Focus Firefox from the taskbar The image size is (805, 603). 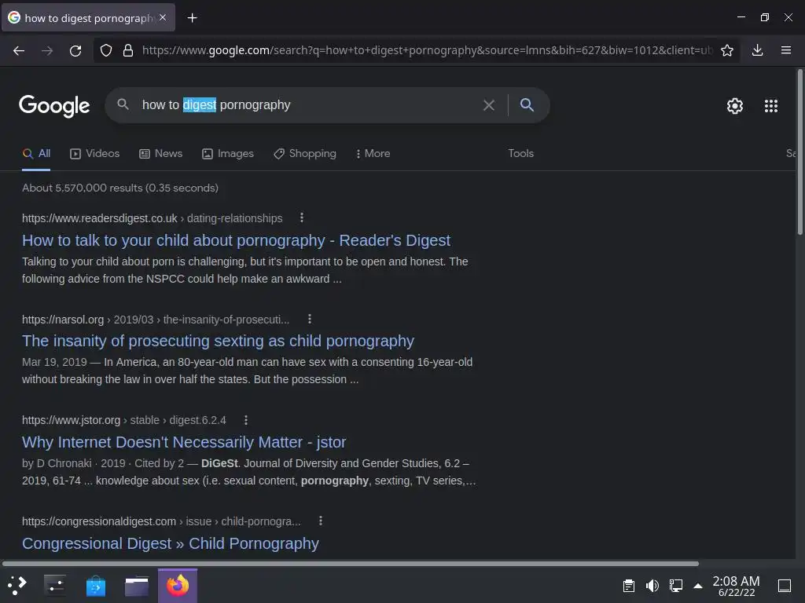178,586
